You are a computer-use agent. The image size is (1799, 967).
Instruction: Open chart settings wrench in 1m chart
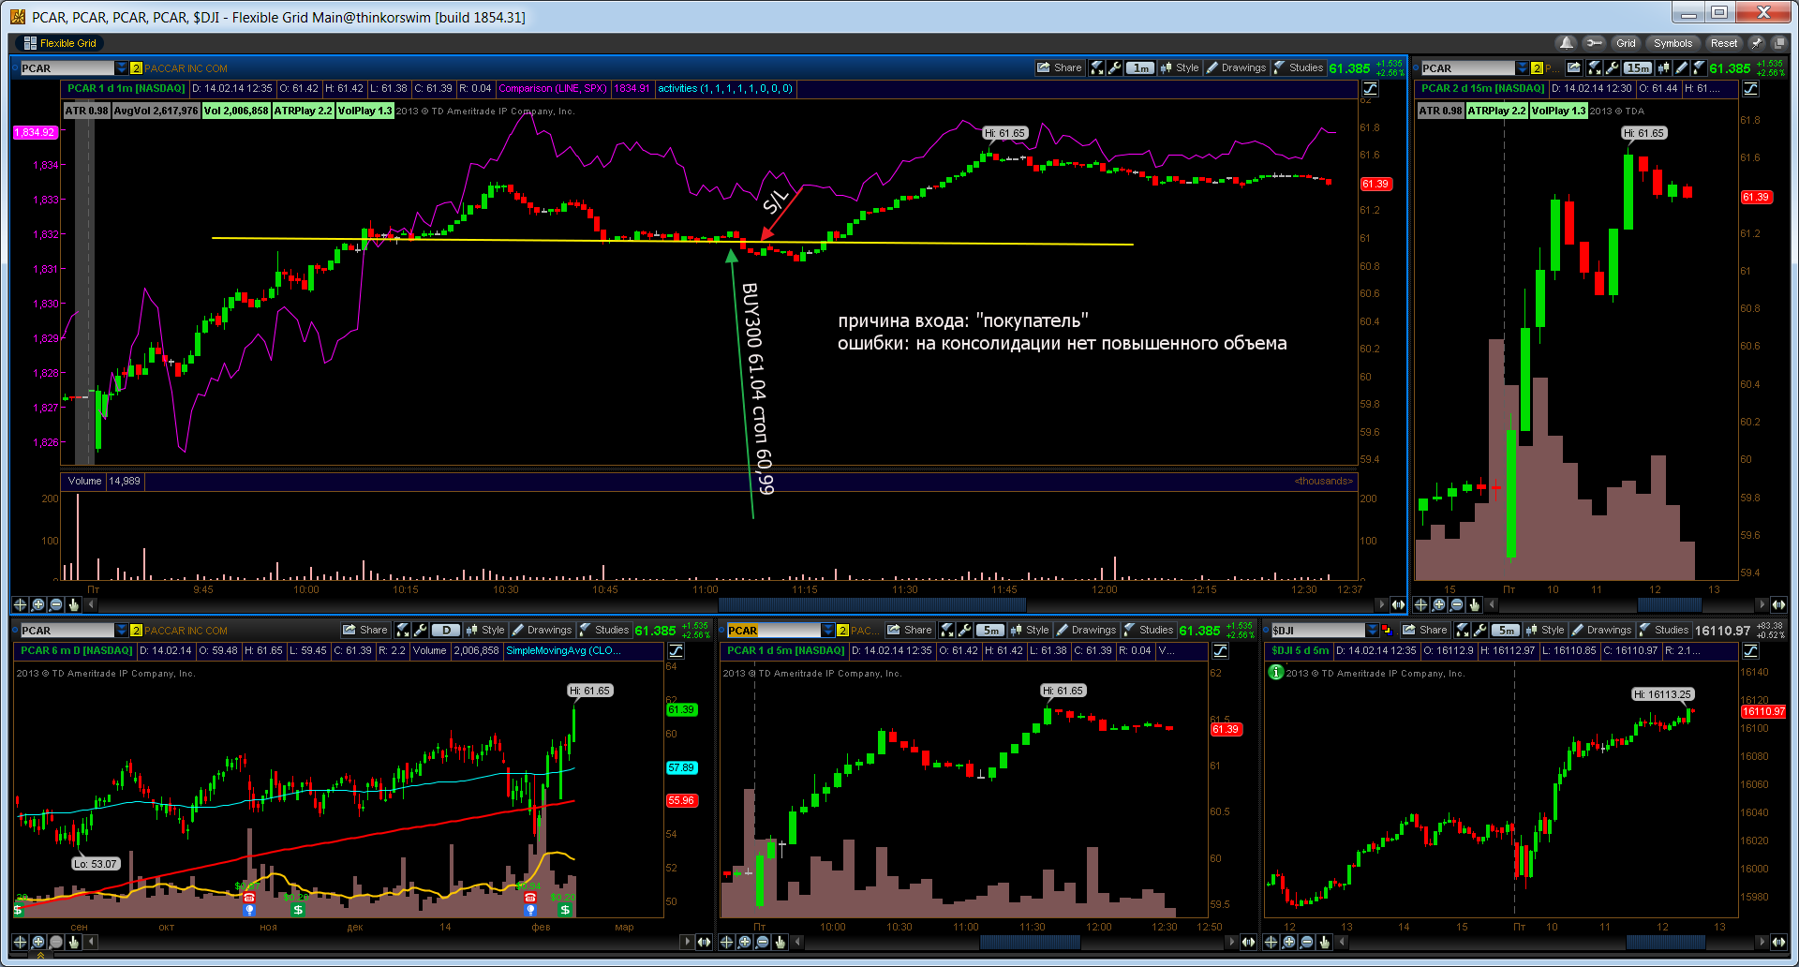(1114, 67)
